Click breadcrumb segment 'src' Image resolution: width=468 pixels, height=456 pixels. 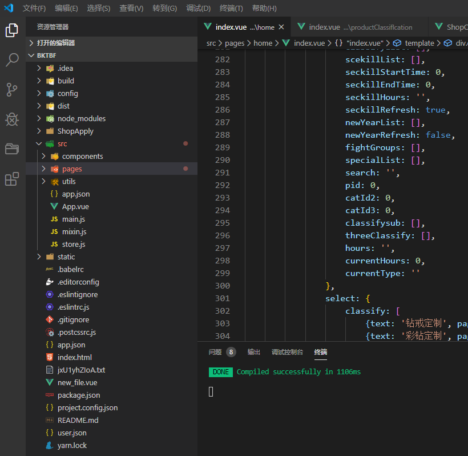[x=211, y=43]
